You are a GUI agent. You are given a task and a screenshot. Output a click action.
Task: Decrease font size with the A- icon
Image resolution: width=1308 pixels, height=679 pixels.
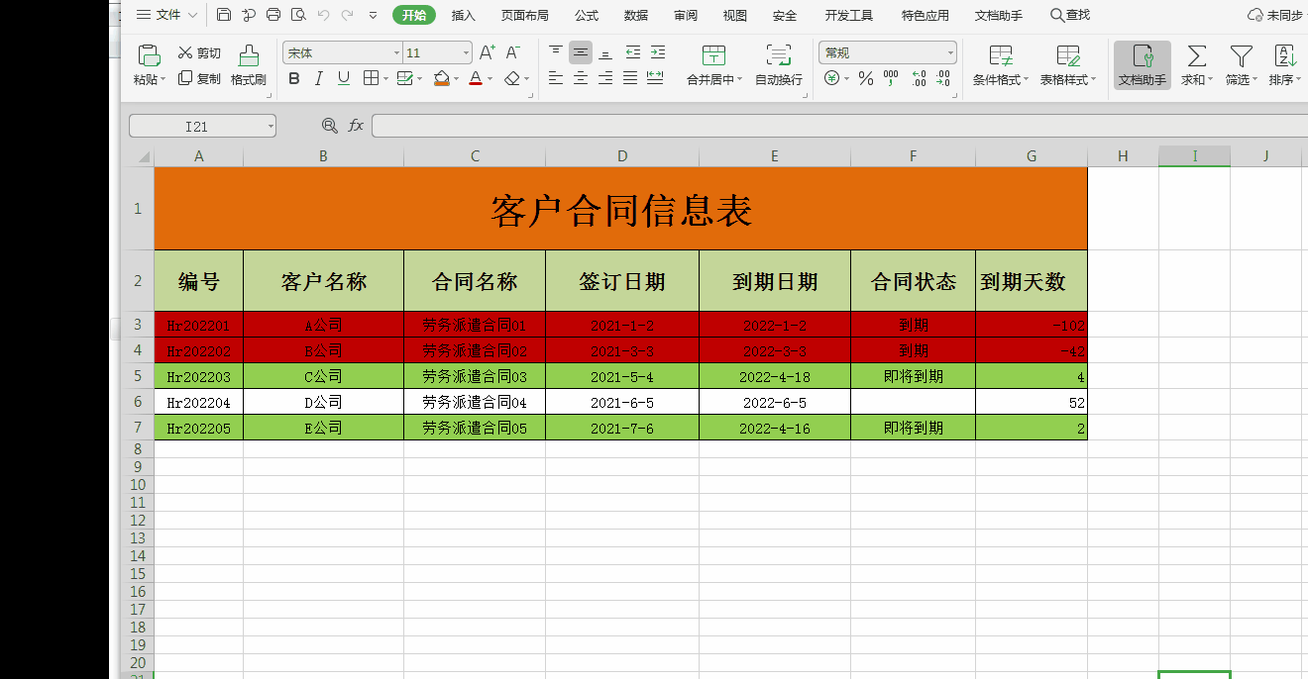(512, 52)
